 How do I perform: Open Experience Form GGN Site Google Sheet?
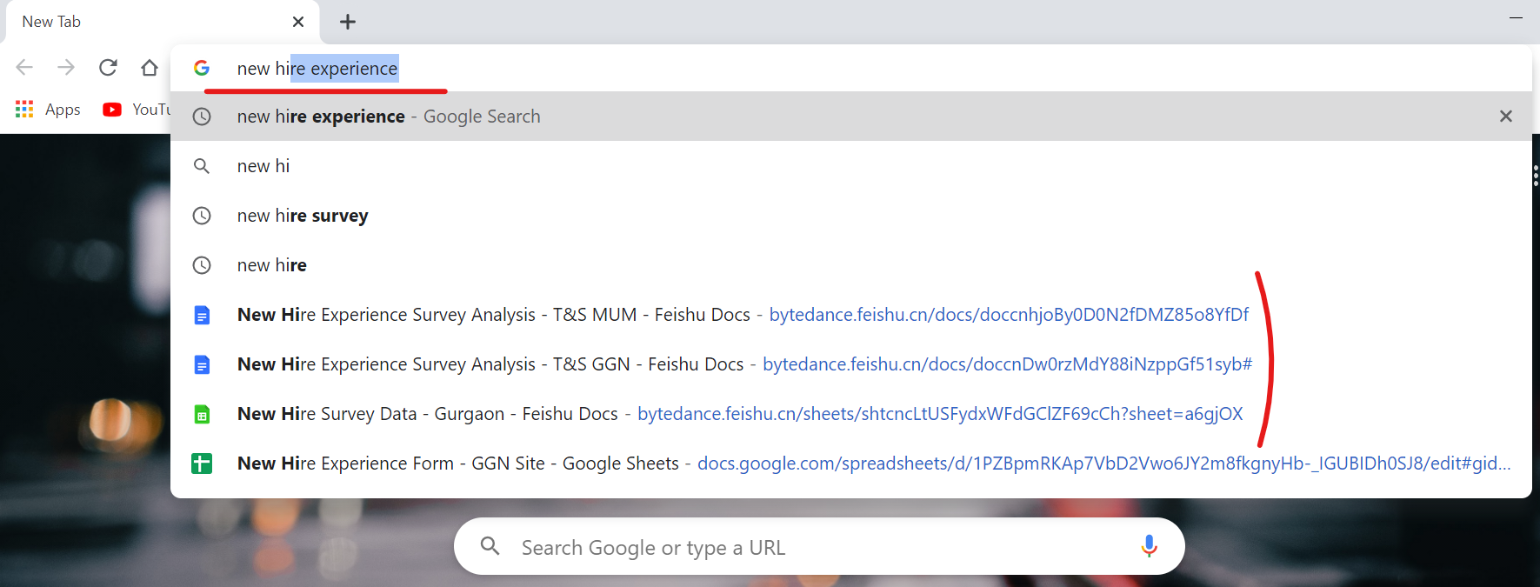coord(850,464)
